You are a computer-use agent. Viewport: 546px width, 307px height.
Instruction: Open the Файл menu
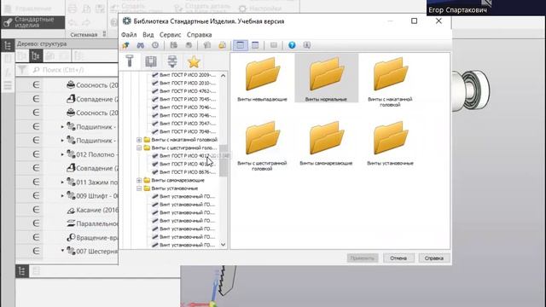point(129,35)
